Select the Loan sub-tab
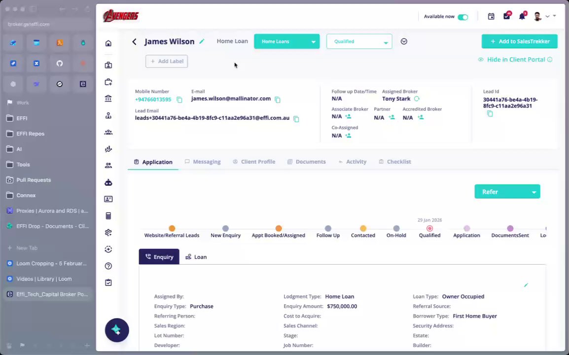This screenshot has height=355, width=569. click(196, 256)
